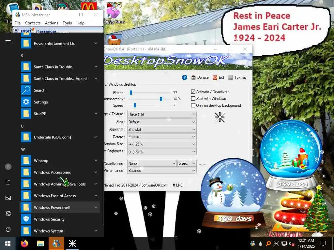Click the user account icon in Start
Image resolution: width=334 pixels, height=250 pixels.
click(x=8, y=167)
